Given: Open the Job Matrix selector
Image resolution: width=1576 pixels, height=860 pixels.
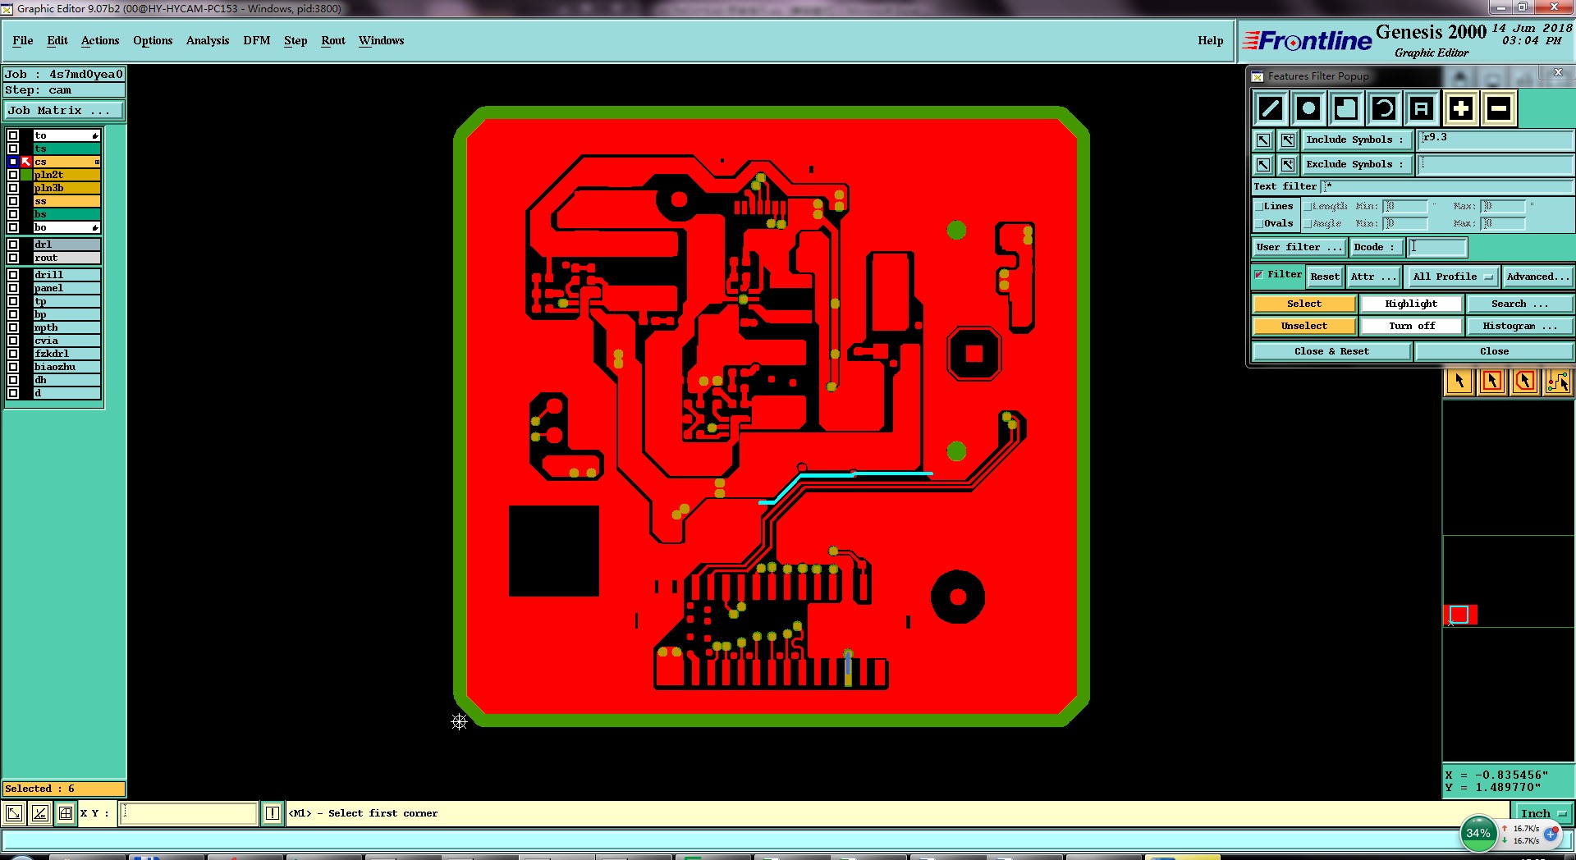Looking at the screenshot, I should coord(64,110).
